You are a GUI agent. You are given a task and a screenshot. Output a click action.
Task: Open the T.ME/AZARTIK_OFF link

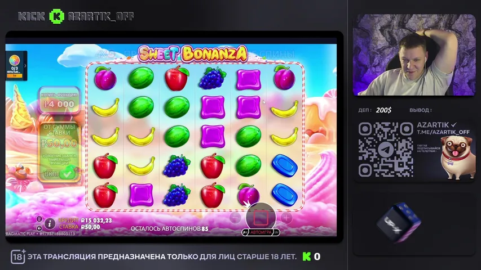pyautogui.click(x=443, y=132)
